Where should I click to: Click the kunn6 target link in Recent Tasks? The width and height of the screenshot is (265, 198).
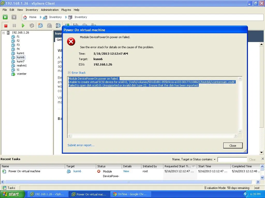(x=77, y=171)
